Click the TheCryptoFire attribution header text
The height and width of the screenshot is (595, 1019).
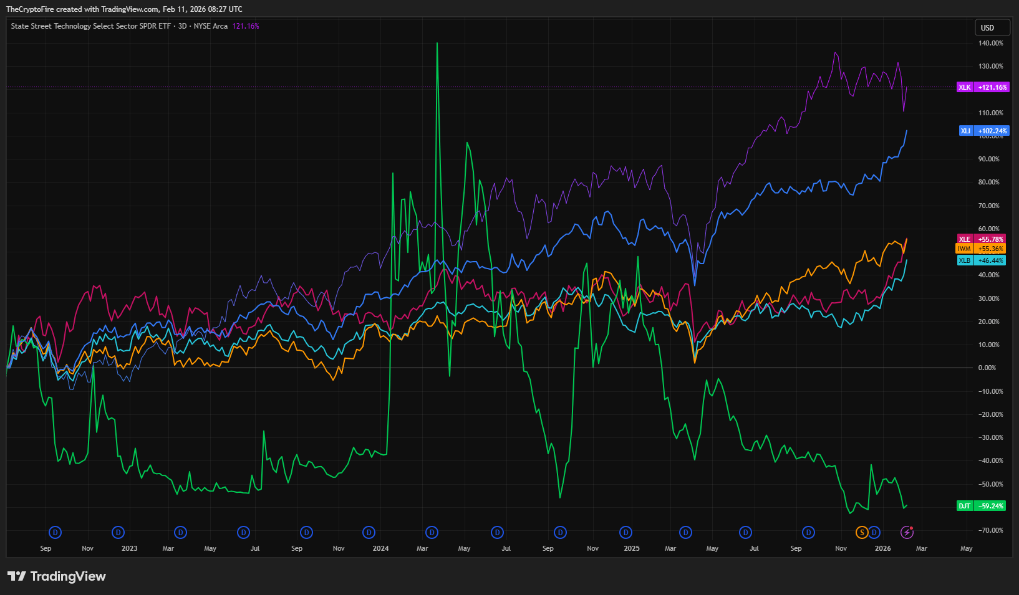point(124,9)
